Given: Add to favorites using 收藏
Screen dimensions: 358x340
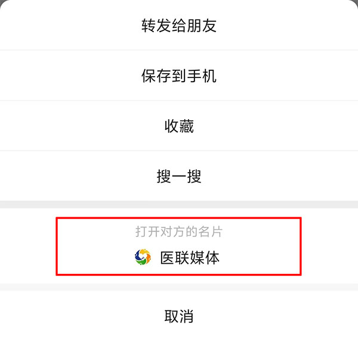Looking at the screenshot, I should click(179, 126).
